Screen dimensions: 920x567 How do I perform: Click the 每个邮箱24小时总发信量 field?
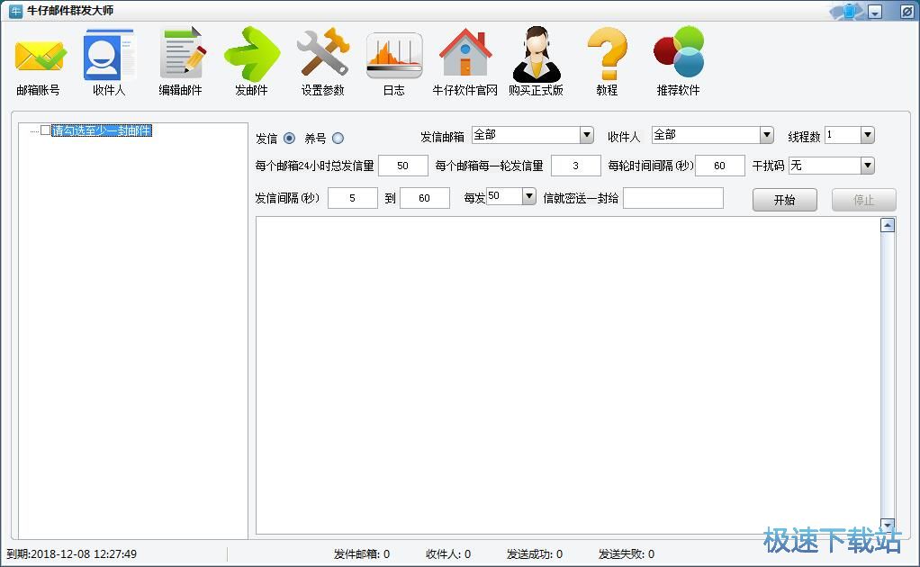tap(403, 166)
